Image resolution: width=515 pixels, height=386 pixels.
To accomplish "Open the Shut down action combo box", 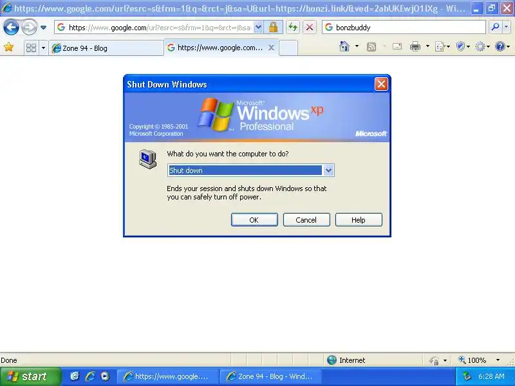I will (x=251, y=170).
